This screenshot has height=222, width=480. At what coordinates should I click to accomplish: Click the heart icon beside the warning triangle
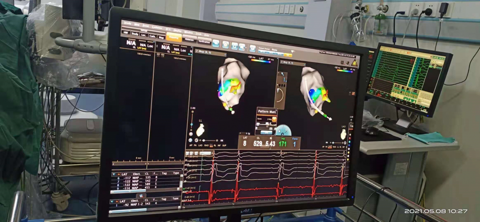(x=348, y=63)
